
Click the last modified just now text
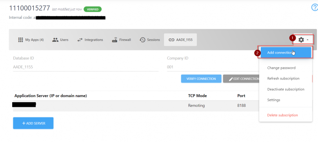(67, 9)
